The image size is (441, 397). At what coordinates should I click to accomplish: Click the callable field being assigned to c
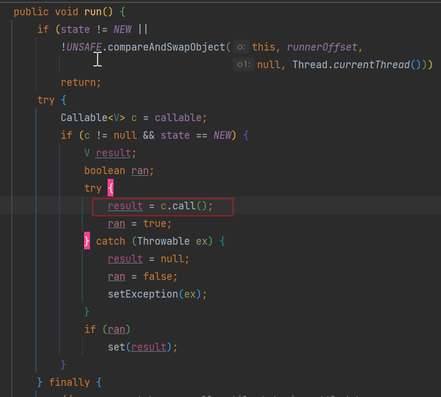tap(181, 118)
